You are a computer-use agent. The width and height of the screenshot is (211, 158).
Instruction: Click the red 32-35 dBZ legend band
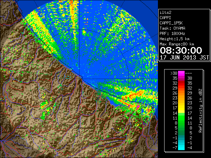(x=181, y=83)
